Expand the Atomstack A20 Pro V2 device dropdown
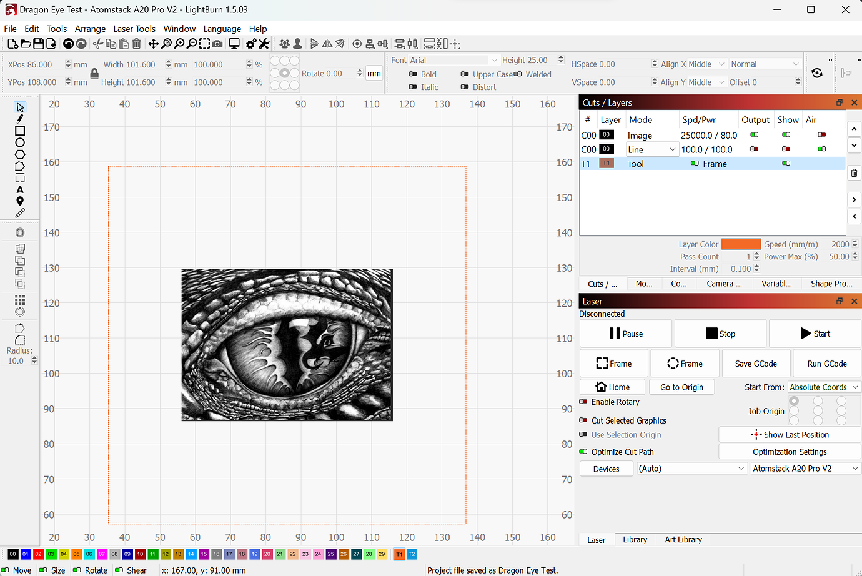This screenshot has width=862, height=576. point(805,469)
